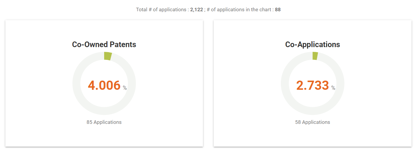Click the green segment in Co-Owned Patents donut

[x=107, y=56]
